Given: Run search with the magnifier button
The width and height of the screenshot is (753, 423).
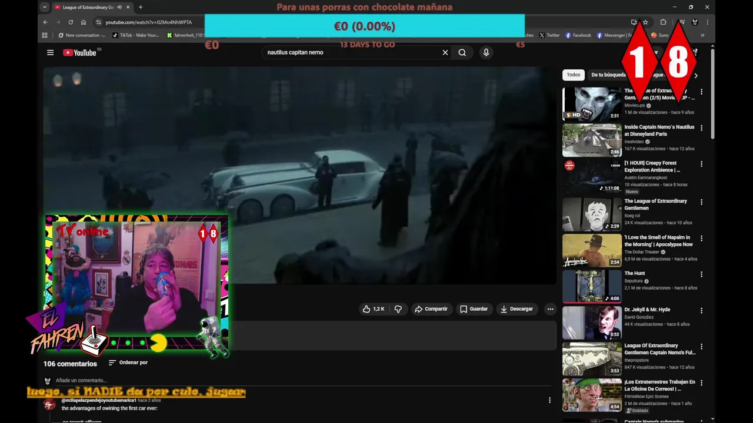Looking at the screenshot, I should [462, 52].
